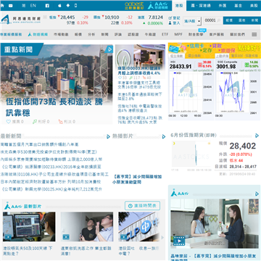Click the red icon beside HSI 28433.91
Viewport: 261px width, 261px height.
tap(200, 65)
